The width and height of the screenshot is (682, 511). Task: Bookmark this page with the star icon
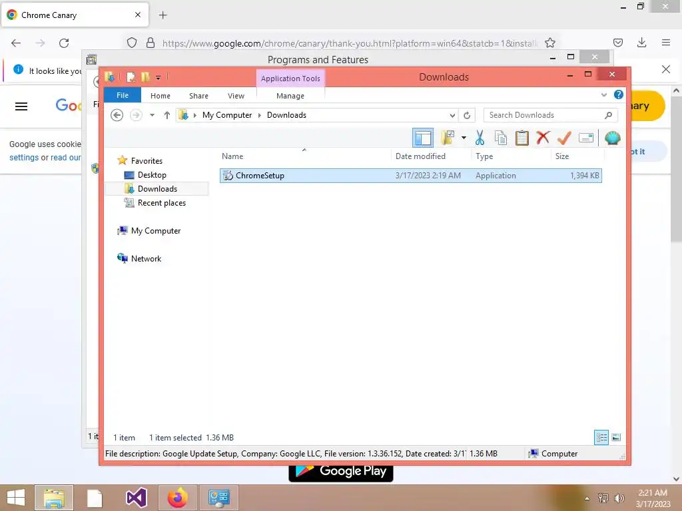tap(549, 43)
